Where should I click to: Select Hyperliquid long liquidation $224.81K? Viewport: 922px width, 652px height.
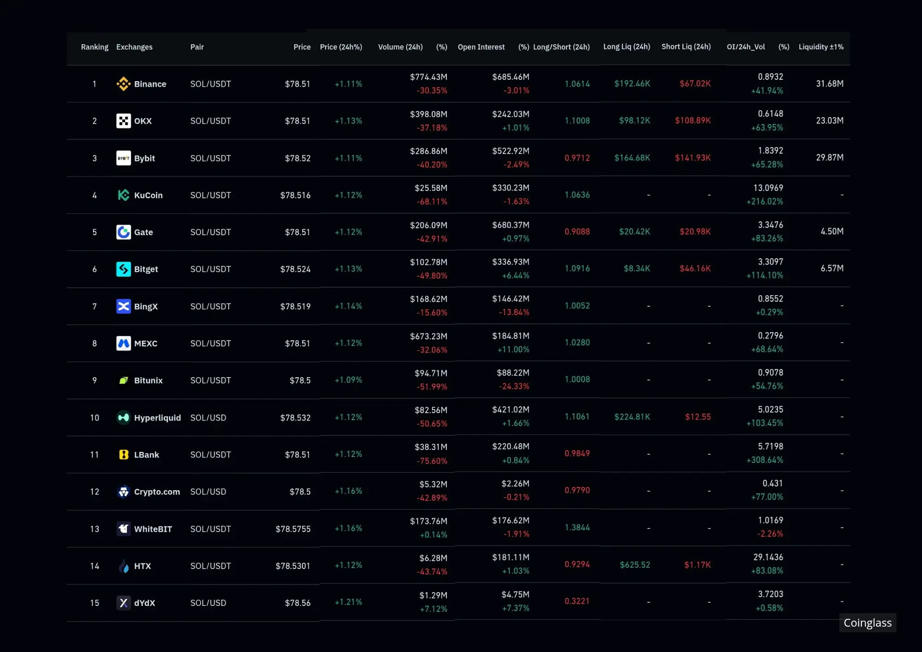[x=632, y=417]
